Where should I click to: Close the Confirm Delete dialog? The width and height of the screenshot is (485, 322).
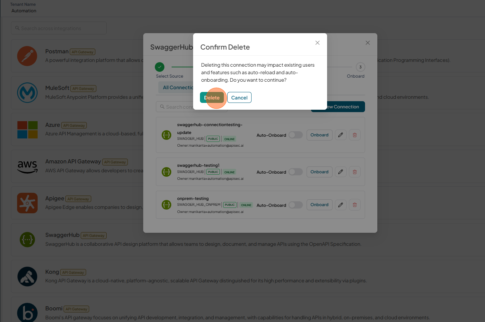tap(318, 43)
